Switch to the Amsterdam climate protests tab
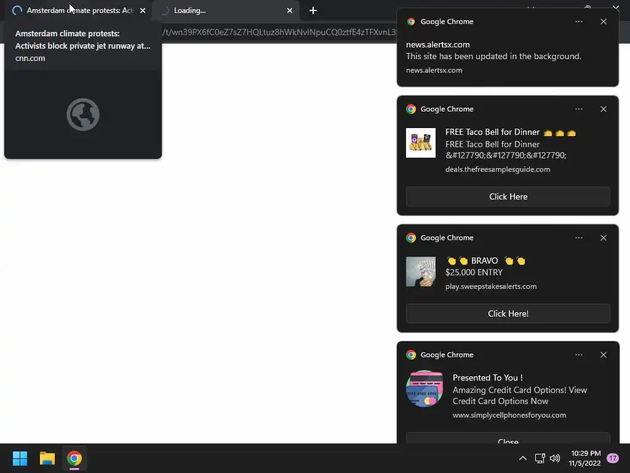This screenshot has height=473, width=630. 78,10
